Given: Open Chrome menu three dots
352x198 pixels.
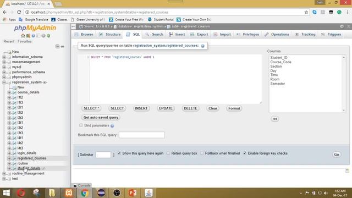Looking at the screenshot, I should tap(348, 12).
